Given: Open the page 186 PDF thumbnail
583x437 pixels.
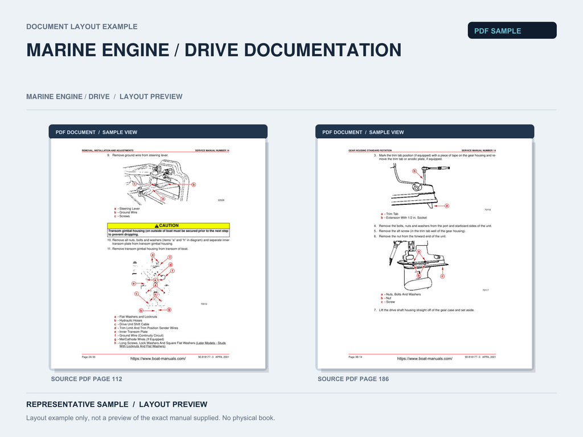Looking at the screenshot, I should pyautogui.click(x=425, y=254).
